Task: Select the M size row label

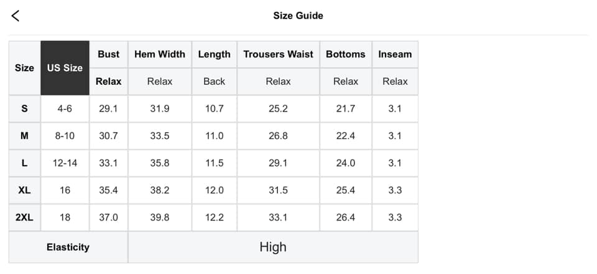Action: [24, 136]
